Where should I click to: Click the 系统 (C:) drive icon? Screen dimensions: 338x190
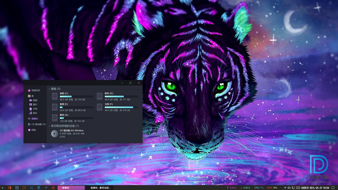tap(55, 96)
